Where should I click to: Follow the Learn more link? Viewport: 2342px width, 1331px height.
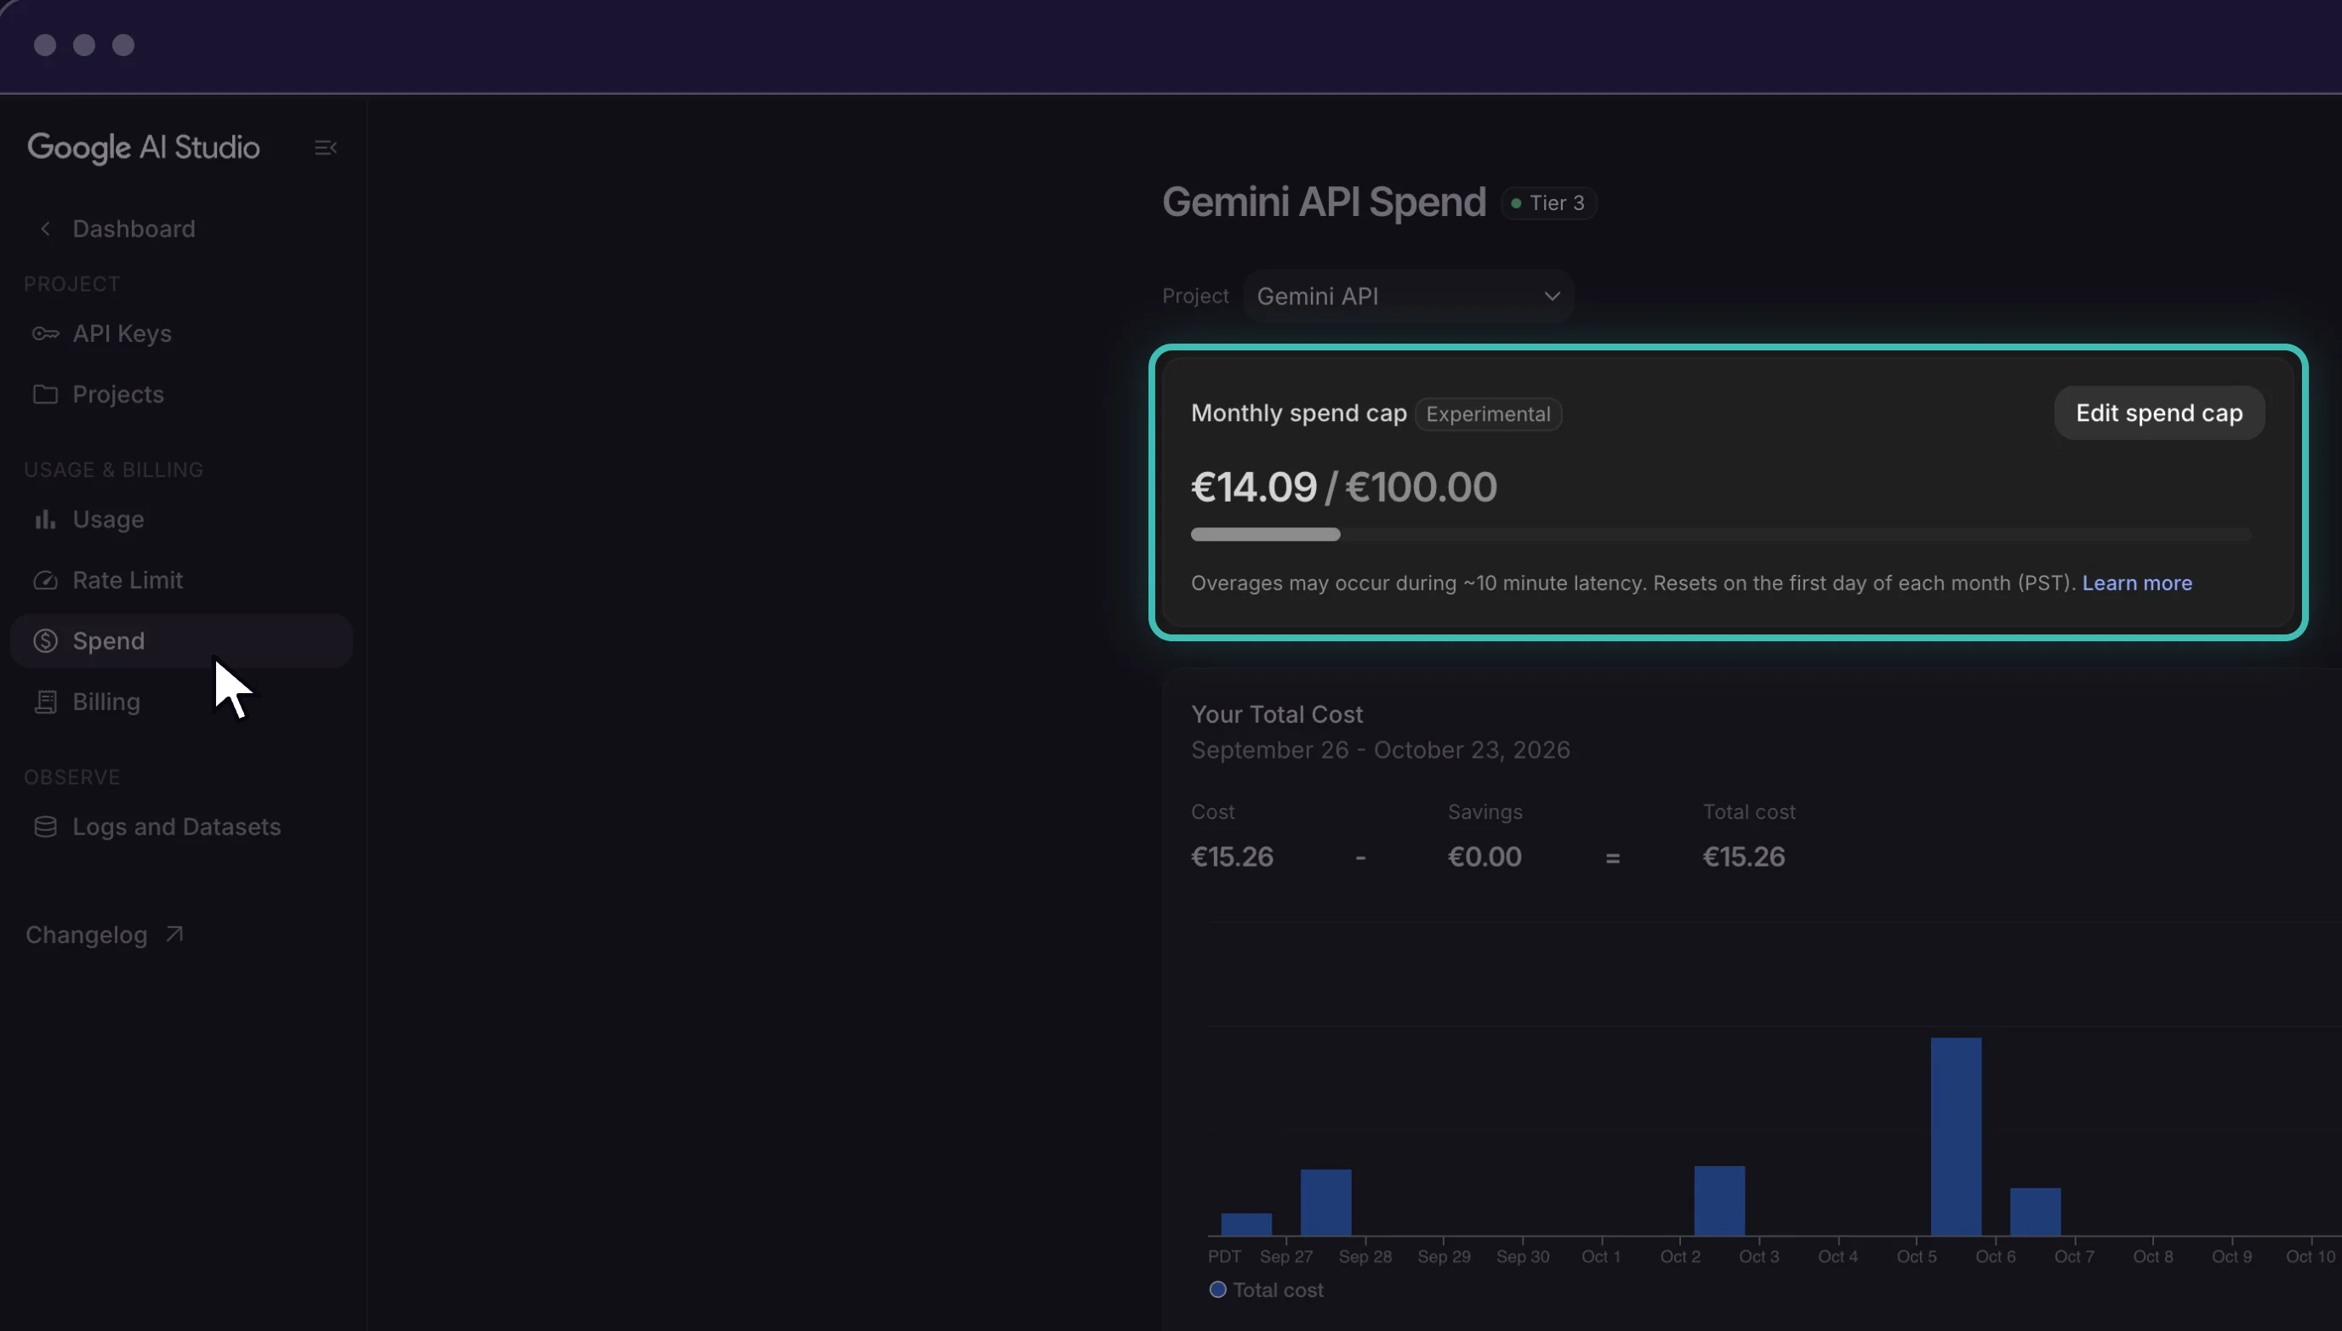point(2136,583)
